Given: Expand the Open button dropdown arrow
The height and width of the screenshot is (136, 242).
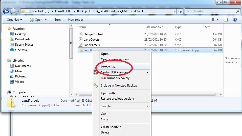Looking at the screenshot, I should 46,20.
